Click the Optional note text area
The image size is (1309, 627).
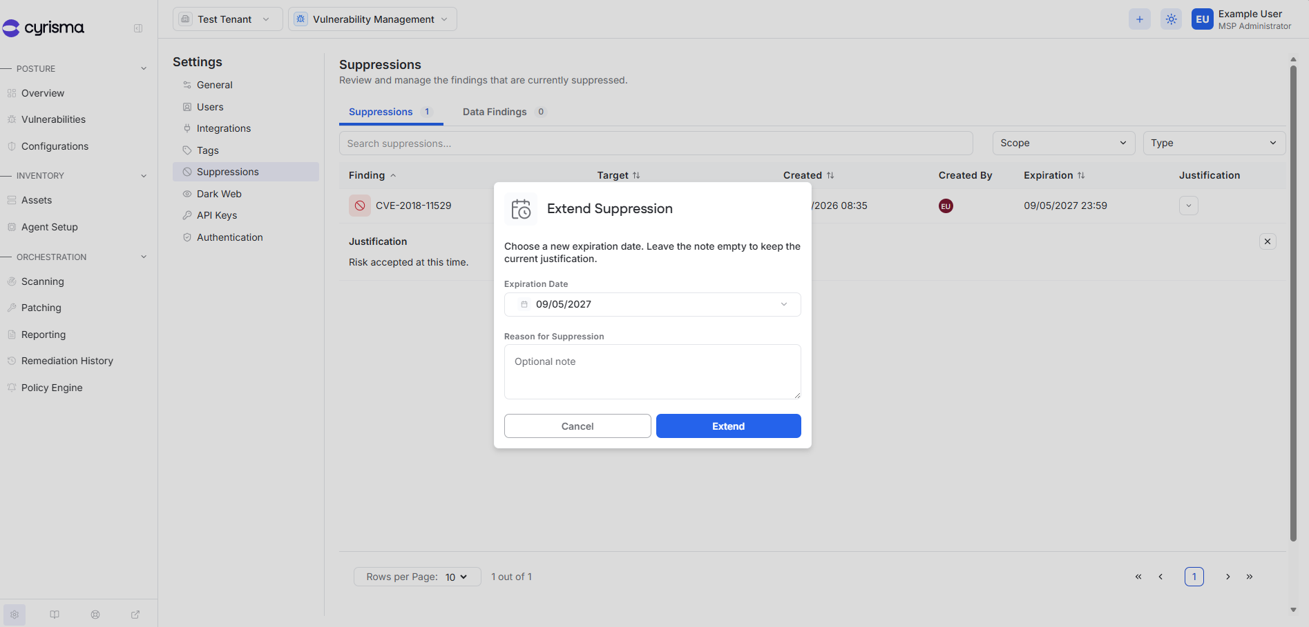click(x=653, y=372)
